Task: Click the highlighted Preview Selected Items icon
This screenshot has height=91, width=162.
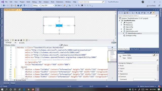Action: [x=153, y=13]
